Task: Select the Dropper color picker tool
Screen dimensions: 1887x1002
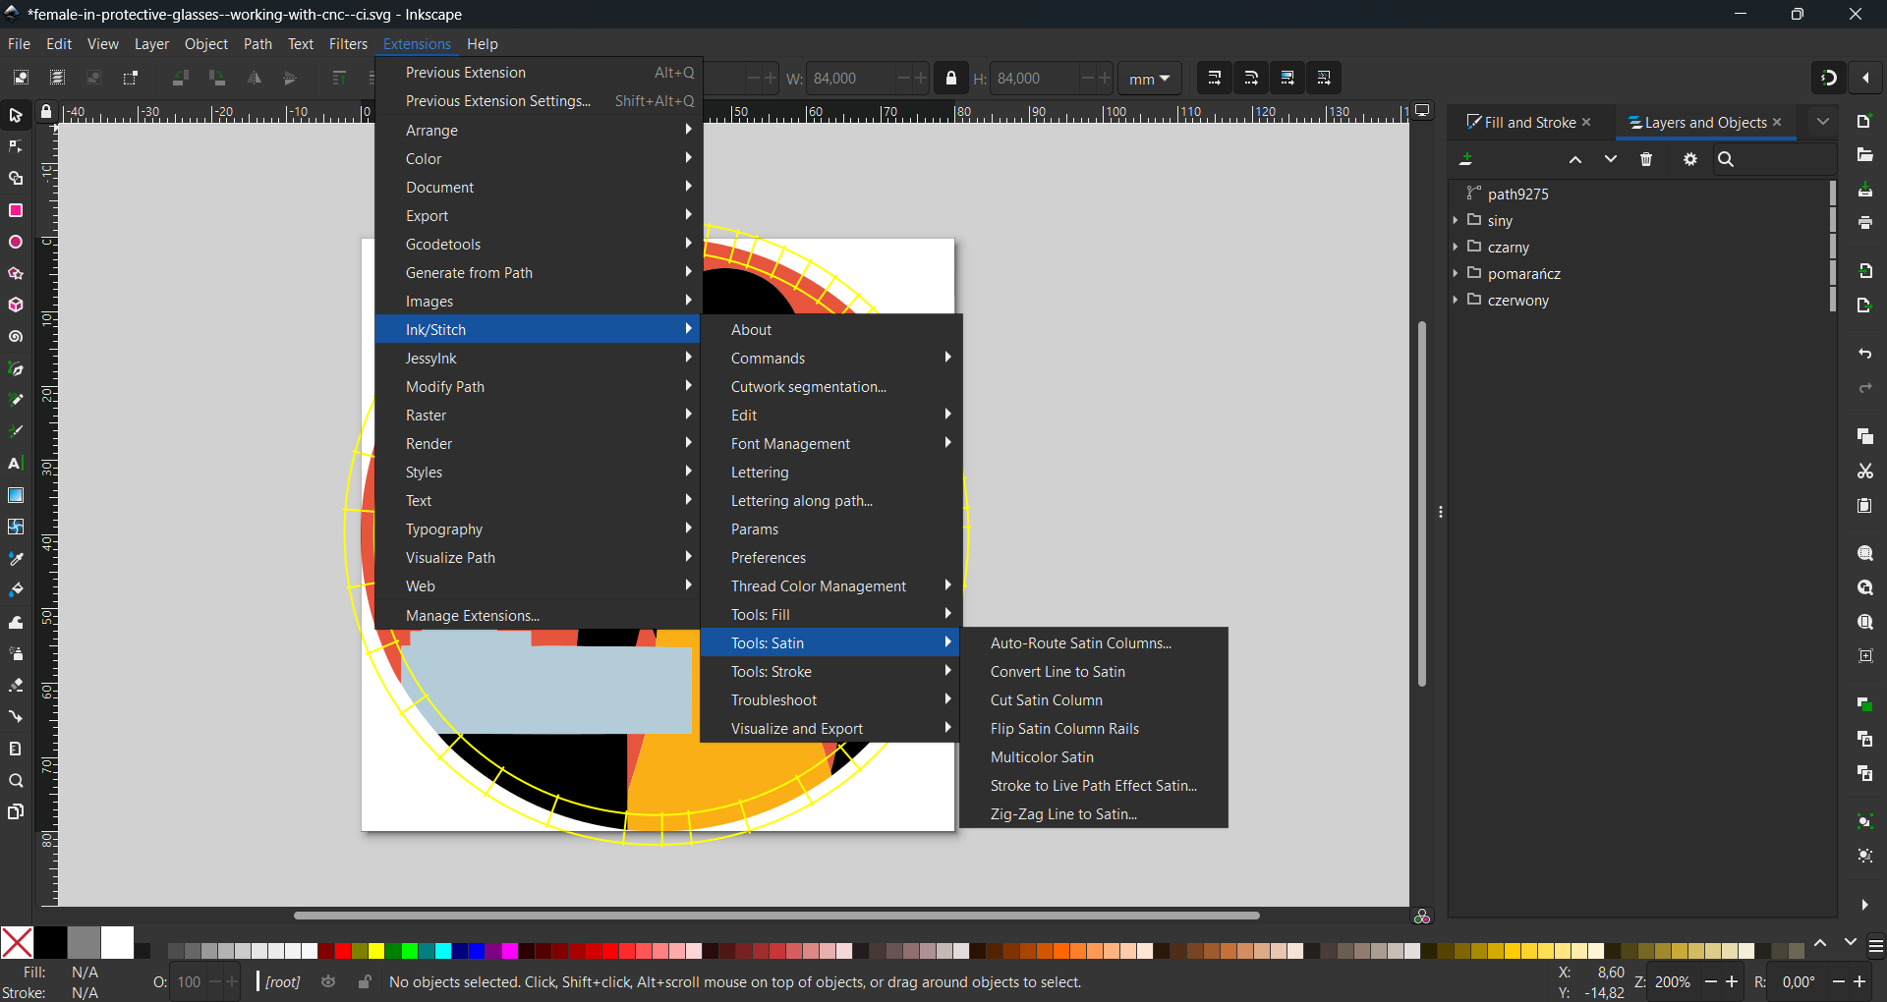Action: point(16,558)
